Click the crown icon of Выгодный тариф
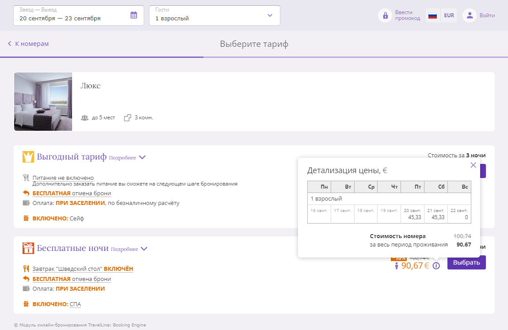508x330 pixels. click(28, 157)
